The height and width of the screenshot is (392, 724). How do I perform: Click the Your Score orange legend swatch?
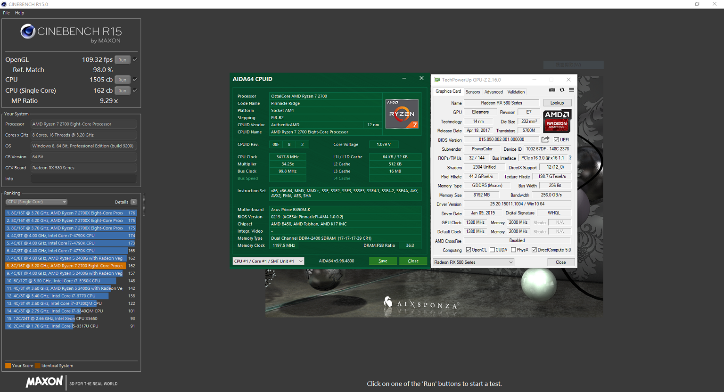click(8, 366)
